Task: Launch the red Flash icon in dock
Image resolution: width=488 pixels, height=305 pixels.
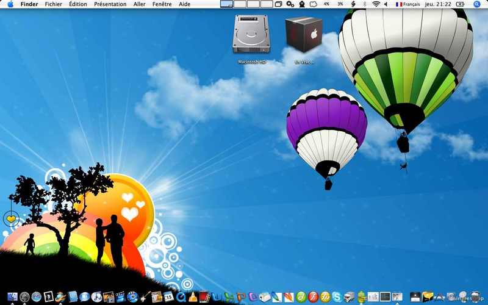Action: tap(313, 297)
